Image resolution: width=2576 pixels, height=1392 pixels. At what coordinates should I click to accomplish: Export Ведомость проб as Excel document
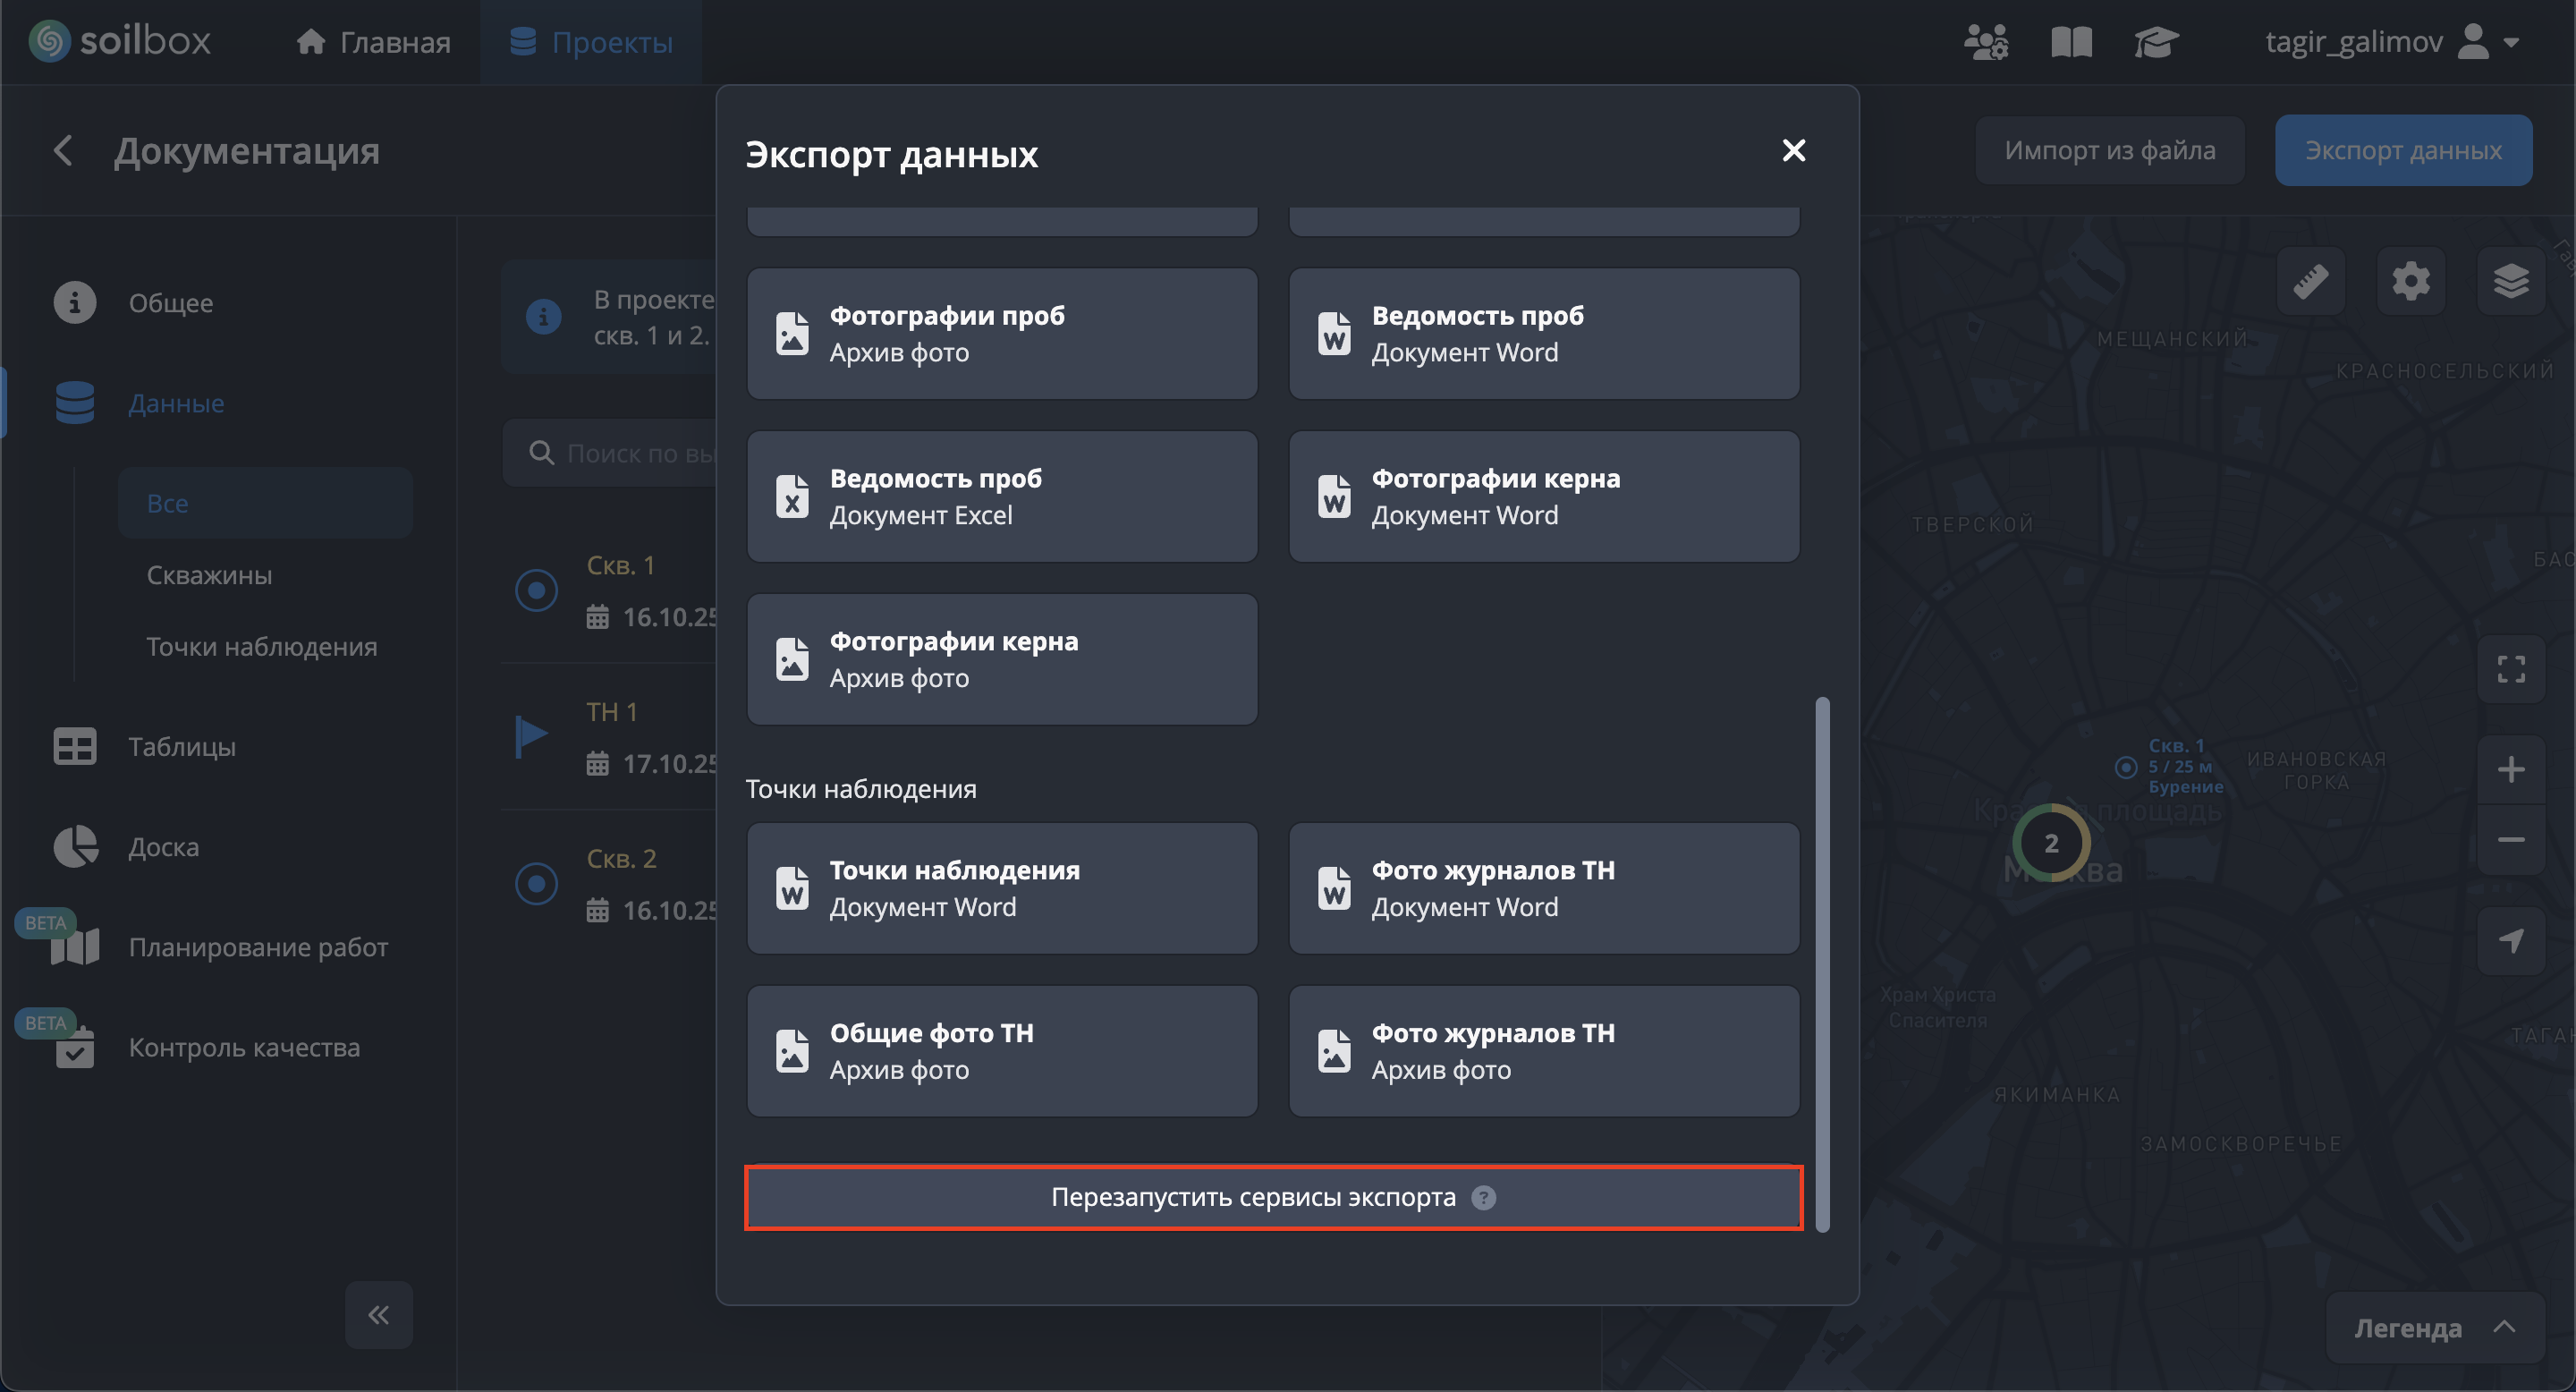[x=1002, y=497]
